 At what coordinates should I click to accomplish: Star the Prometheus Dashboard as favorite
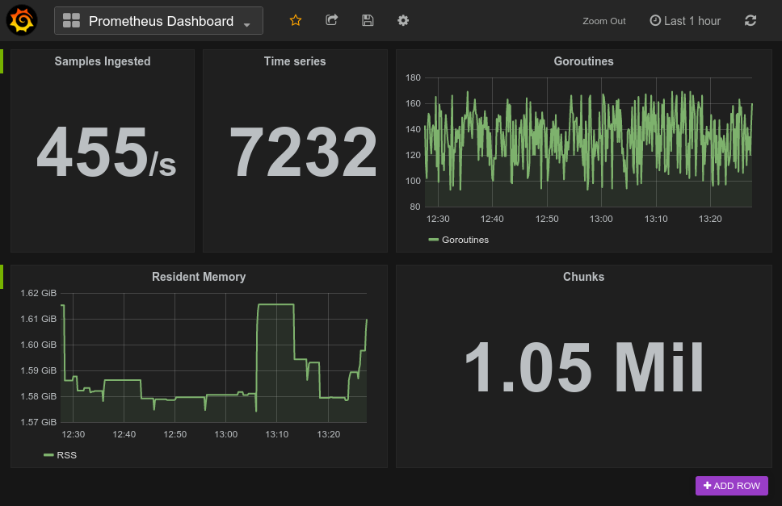tap(296, 20)
